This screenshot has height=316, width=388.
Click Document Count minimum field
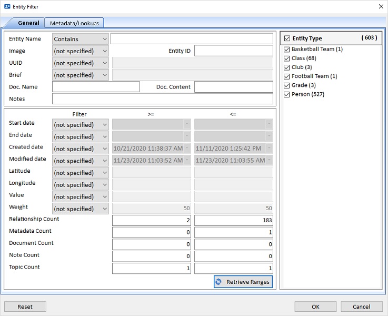tap(152, 244)
